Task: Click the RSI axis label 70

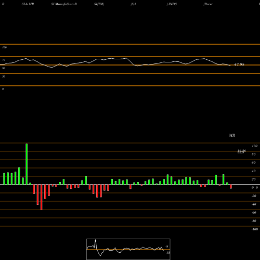Action: click(x=4, y=60)
